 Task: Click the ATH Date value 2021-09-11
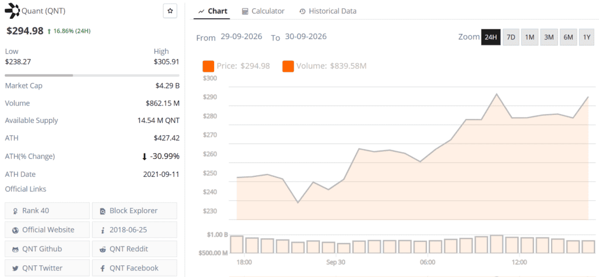pos(161,175)
